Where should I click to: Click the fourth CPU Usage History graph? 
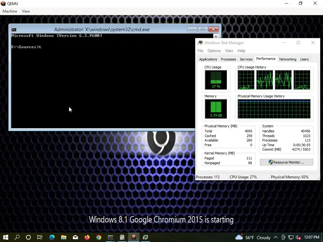(302, 80)
